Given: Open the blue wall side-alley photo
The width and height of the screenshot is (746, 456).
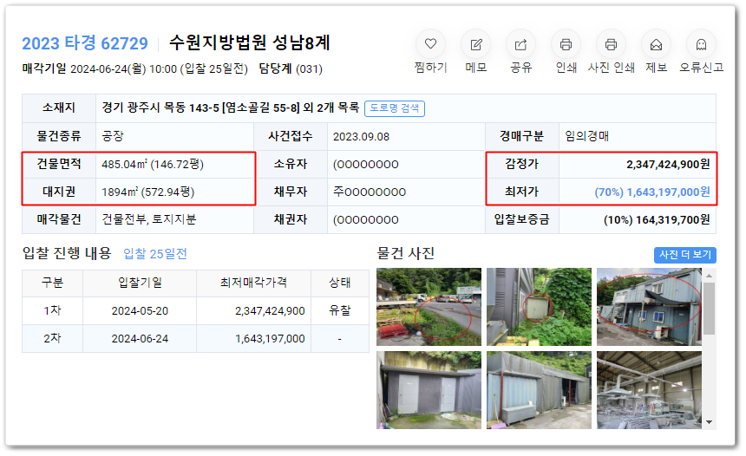Looking at the screenshot, I should [x=539, y=390].
